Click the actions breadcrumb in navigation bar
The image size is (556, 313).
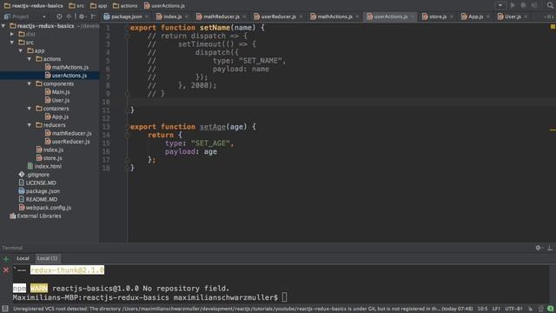[125, 6]
